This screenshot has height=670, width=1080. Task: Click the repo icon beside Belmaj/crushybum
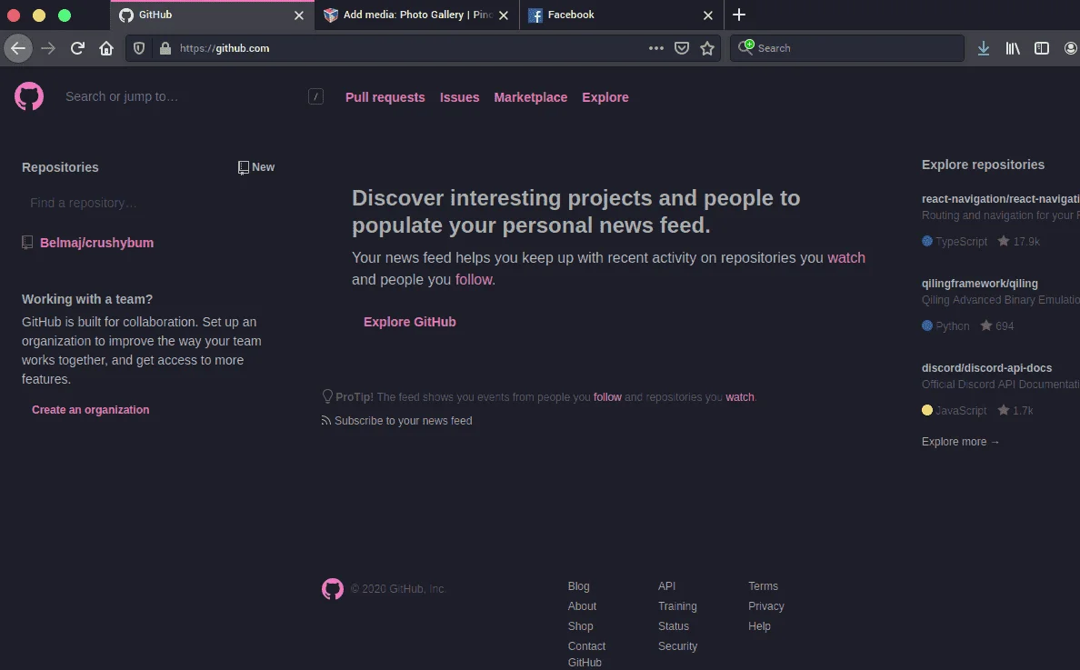point(27,243)
